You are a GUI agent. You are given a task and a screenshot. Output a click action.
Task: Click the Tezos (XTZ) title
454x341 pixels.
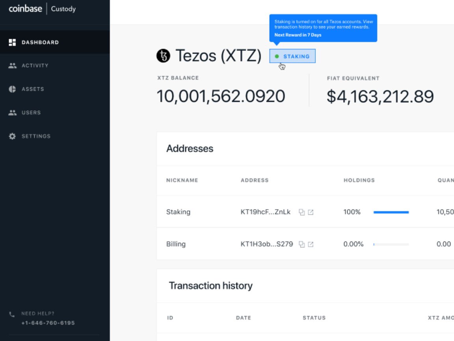click(x=219, y=56)
